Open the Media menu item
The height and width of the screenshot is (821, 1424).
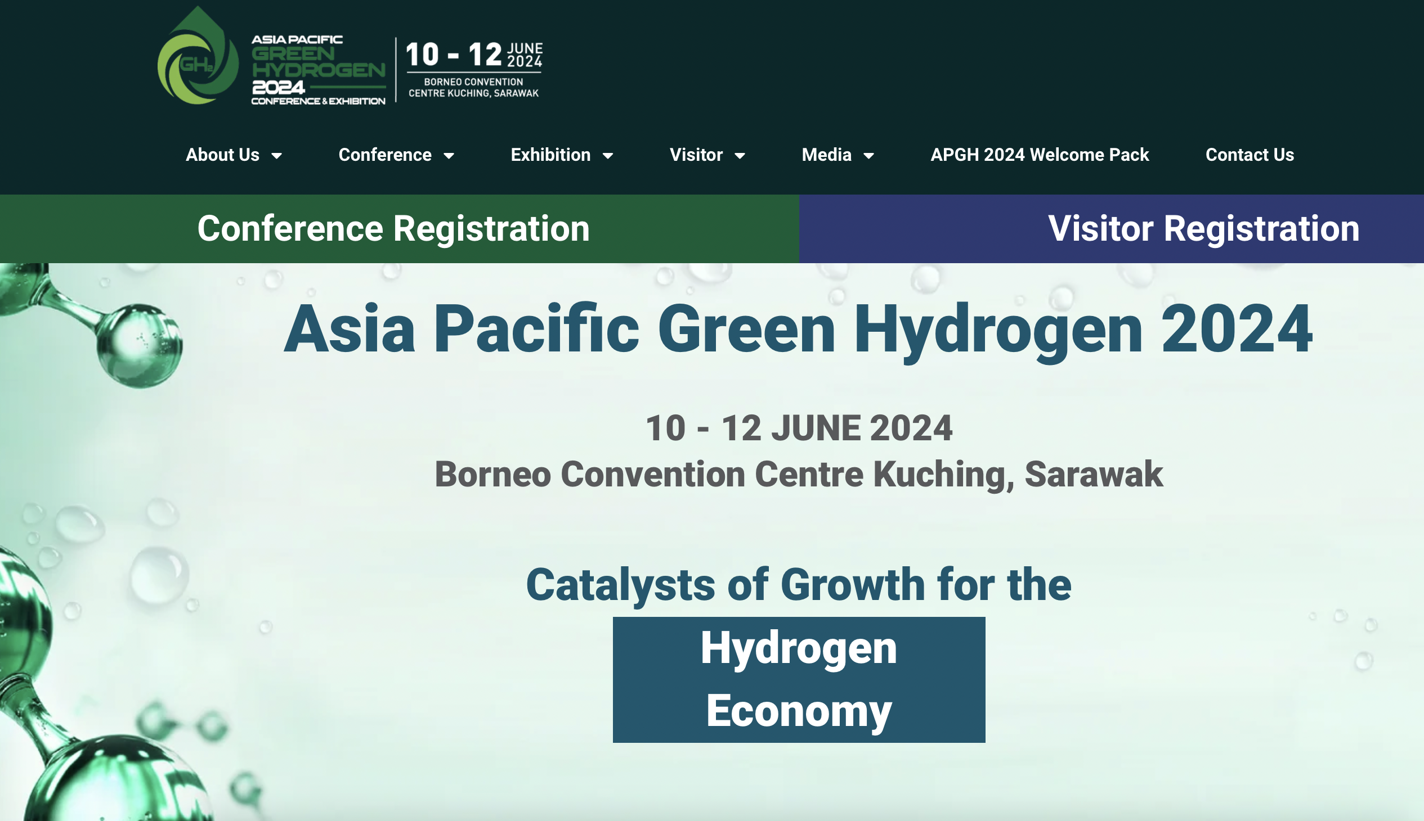(826, 155)
